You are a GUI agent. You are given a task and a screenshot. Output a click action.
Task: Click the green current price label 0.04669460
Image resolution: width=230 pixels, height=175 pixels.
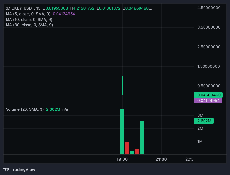click(208, 95)
